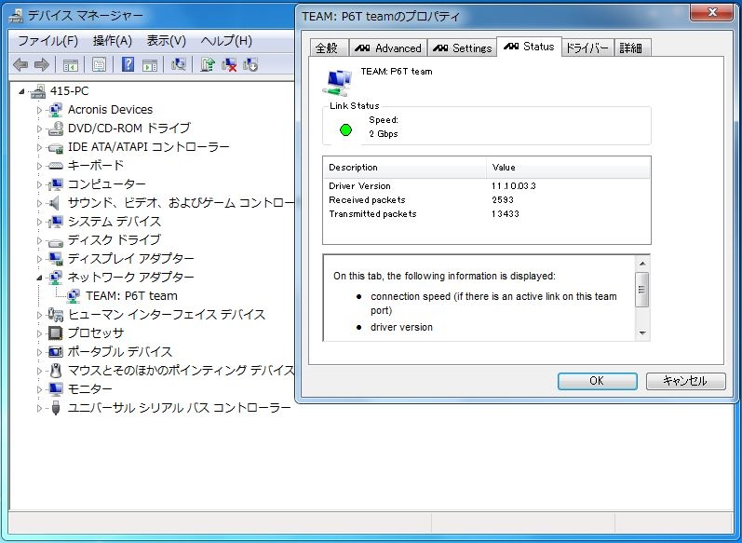
Task: Switch to the ドライバー tab
Action: point(587,48)
